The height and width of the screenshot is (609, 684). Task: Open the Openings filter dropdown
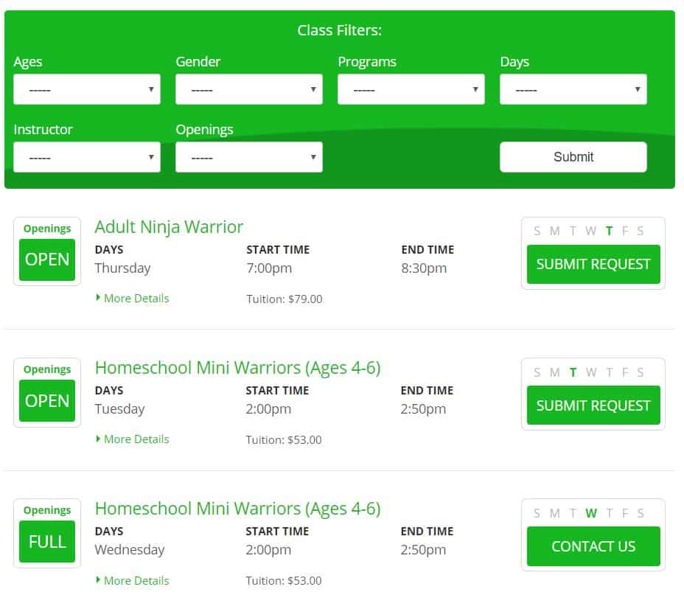[249, 157]
